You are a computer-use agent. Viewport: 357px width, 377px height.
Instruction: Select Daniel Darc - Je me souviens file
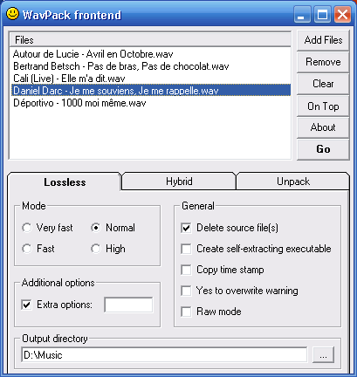point(151,91)
